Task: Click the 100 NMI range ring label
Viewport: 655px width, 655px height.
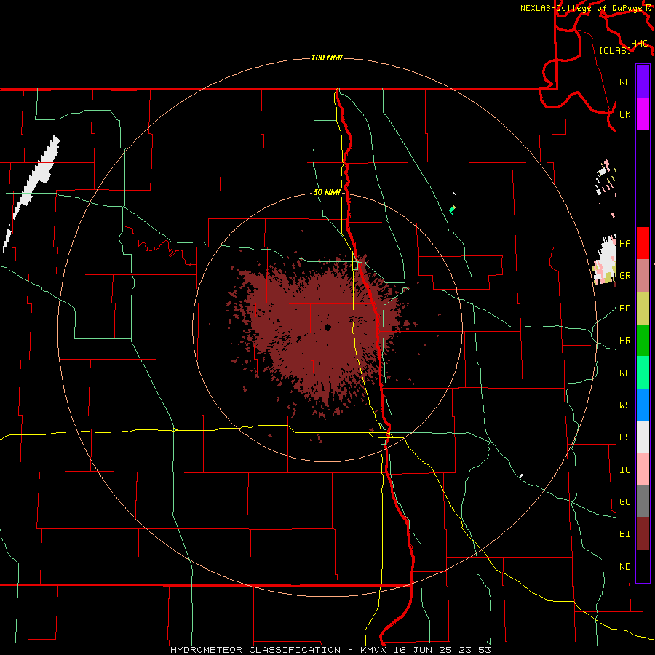Action: (327, 57)
